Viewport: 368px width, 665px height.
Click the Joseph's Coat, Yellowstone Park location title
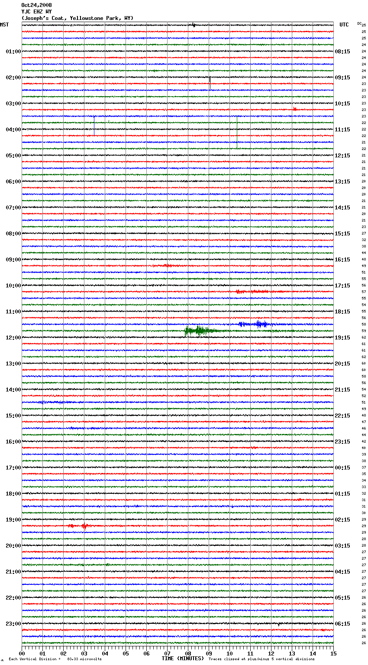(x=77, y=18)
